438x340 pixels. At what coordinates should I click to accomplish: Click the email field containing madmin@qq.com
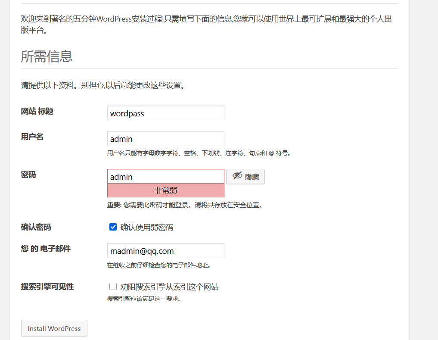(166, 250)
